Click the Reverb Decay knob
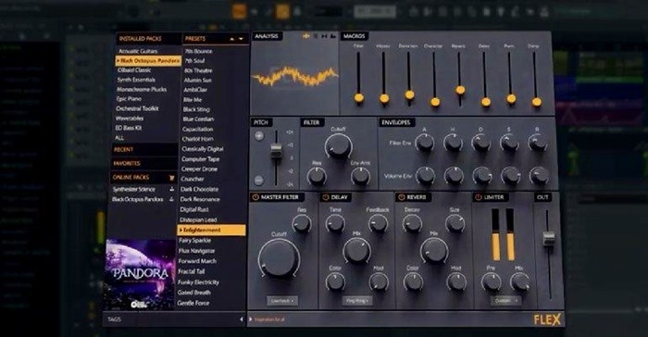 (412, 224)
